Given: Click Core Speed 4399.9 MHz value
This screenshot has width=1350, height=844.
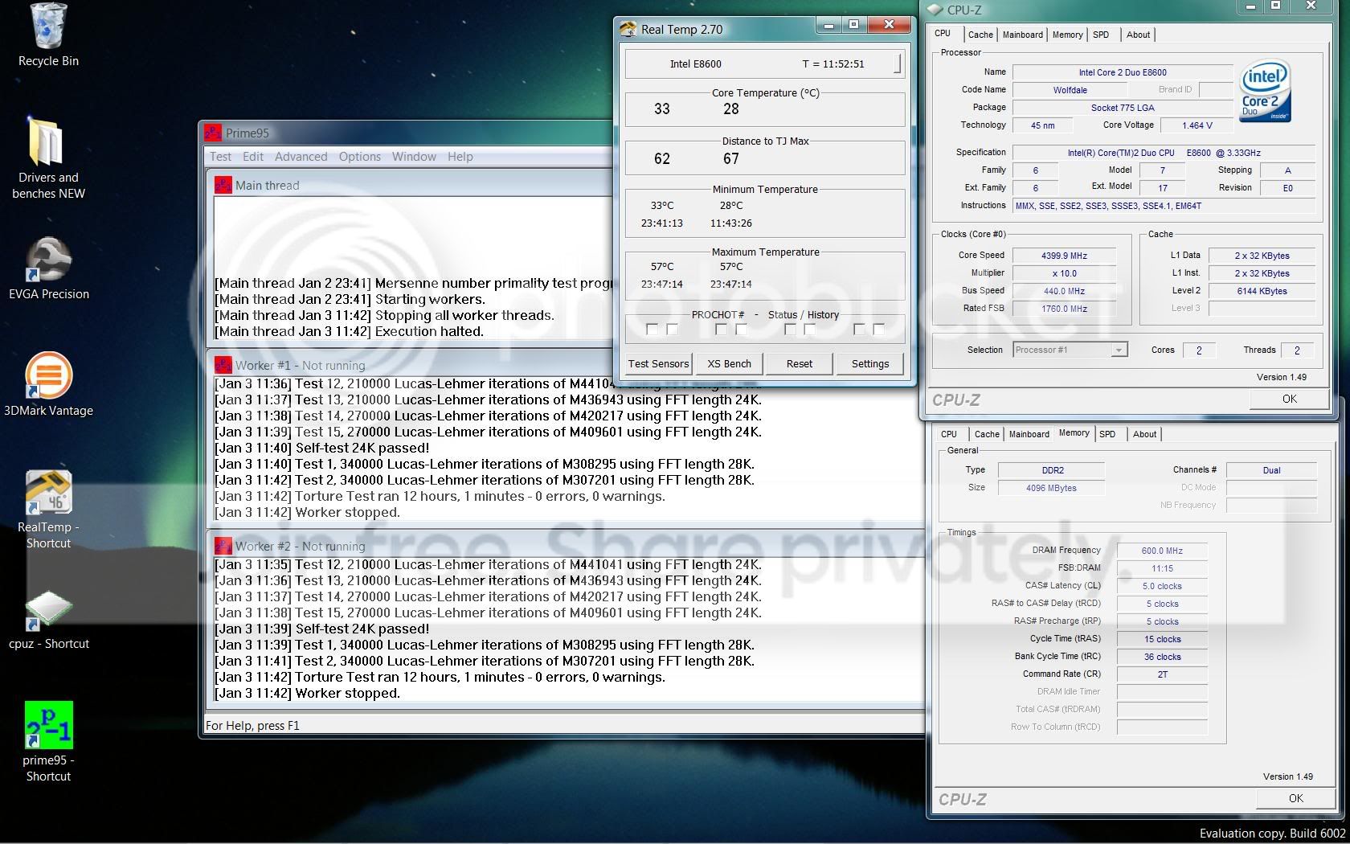Looking at the screenshot, I should pos(1064,256).
